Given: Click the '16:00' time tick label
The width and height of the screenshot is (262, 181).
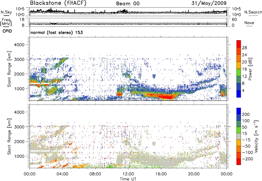Looking at the screenshot, I should (x=161, y=174).
